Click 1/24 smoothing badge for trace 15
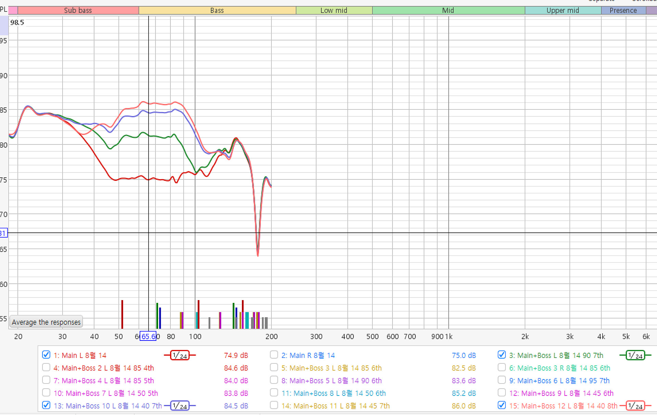This screenshot has width=657, height=415. tap(635, 406)
